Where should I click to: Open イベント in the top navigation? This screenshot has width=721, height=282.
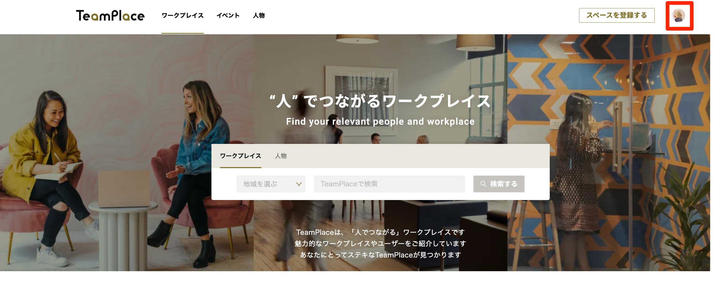click(228, 15)
